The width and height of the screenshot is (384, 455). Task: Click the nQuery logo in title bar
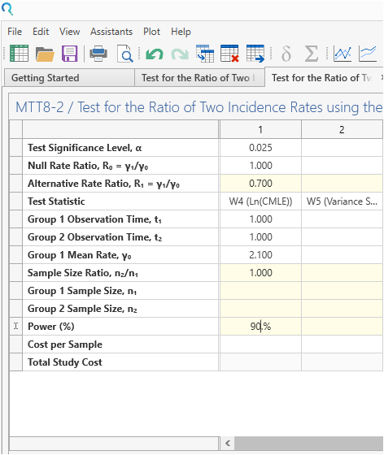[7, 9]
